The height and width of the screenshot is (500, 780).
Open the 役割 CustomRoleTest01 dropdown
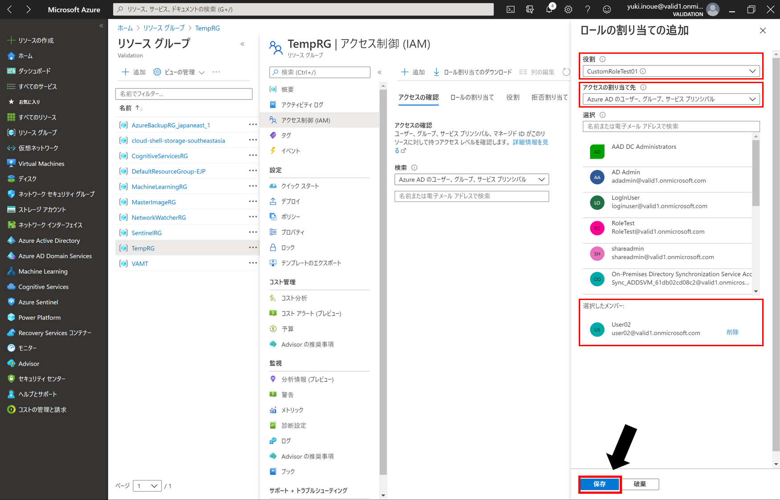tap(671, 71)
